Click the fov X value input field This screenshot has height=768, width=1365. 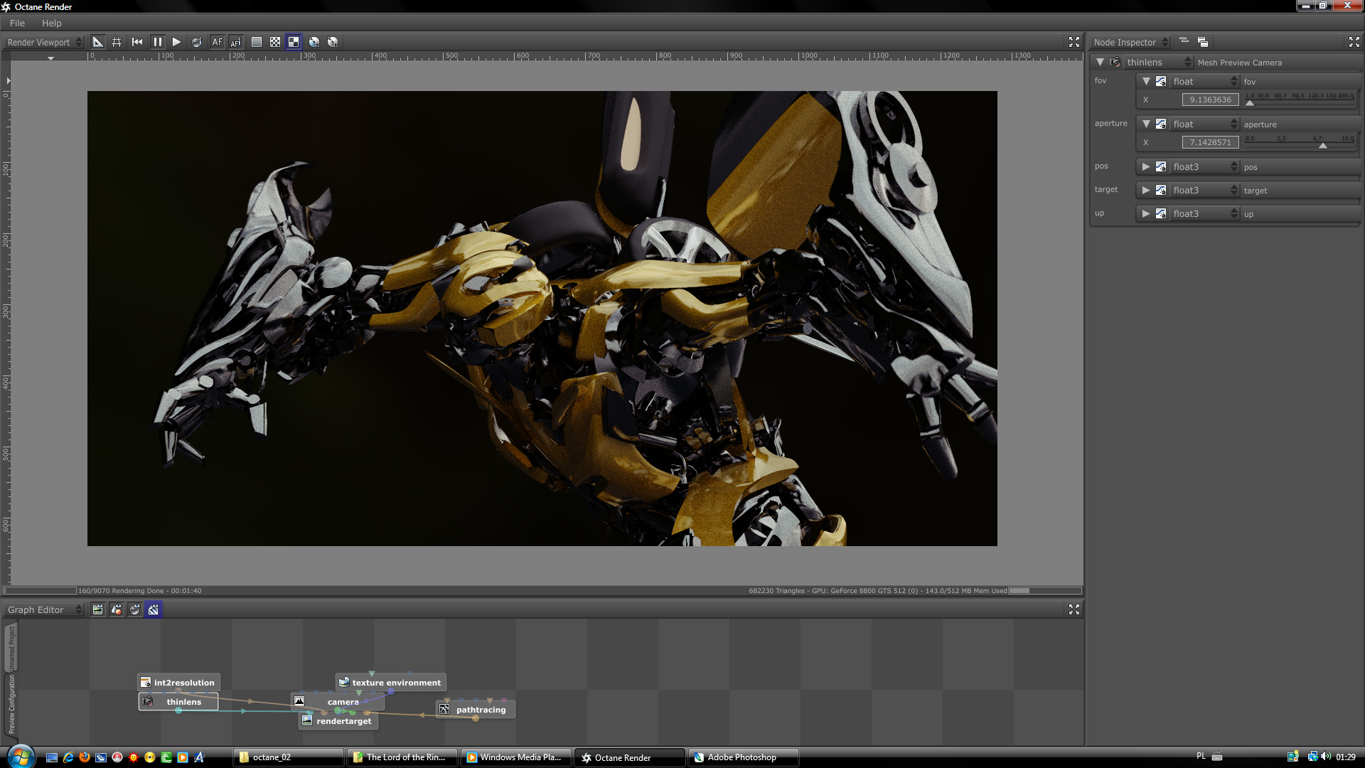click(1210, 100)
